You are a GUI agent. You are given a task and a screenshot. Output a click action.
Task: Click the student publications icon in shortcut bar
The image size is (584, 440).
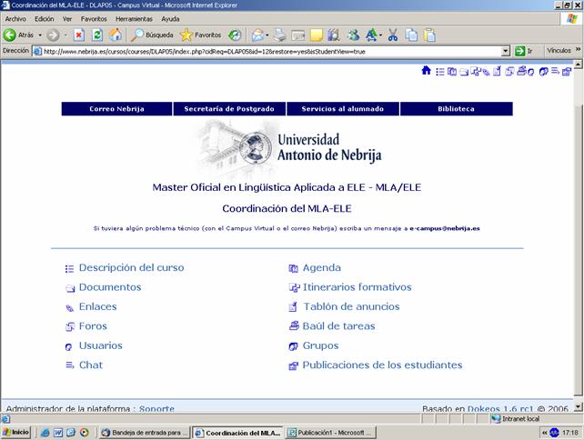[x=567, y=72]
